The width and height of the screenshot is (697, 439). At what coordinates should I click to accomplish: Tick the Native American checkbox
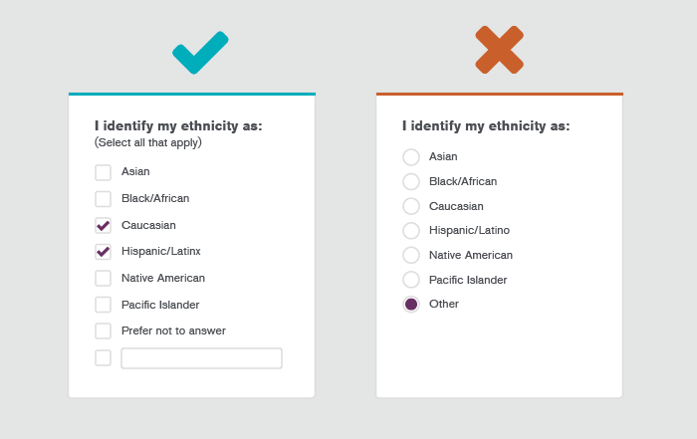click(104, 278)
